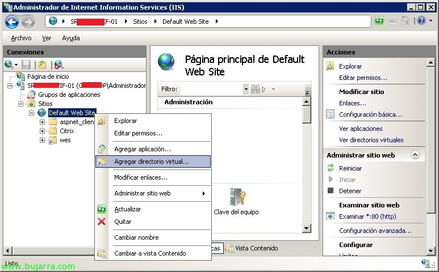Click the green Actualizar icon in context menu

tap(101, 209)
